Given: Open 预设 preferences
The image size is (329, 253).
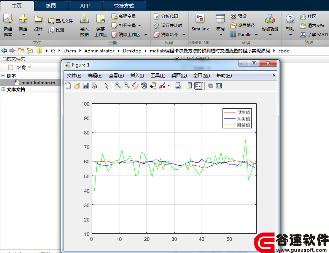Looking at the screenshot, I should pyautogui.click(x=238, y=16).
